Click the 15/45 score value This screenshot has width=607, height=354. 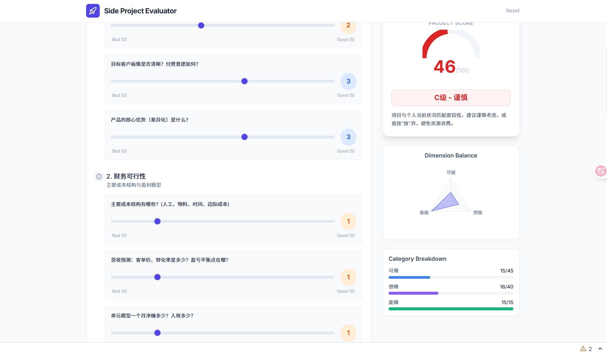coord(507,271)
